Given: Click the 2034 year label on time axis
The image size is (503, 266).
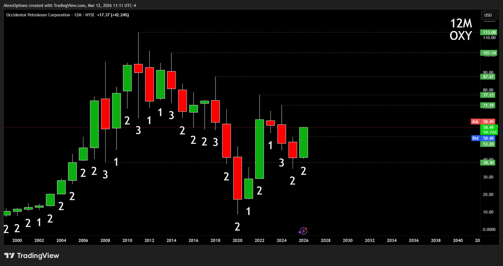Looking at the screenshot, I should click(392, 240).
